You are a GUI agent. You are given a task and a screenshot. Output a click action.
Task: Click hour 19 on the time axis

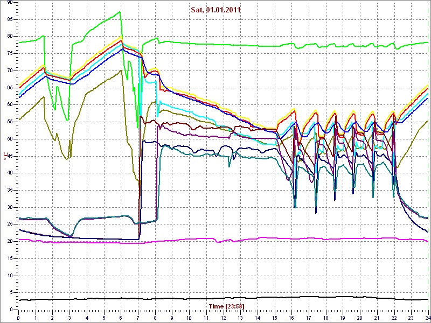pyautogui.click(x=343, y=318)
